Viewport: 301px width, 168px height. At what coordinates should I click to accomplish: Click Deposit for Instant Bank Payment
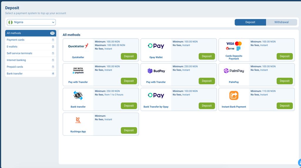tap(285, 106)
